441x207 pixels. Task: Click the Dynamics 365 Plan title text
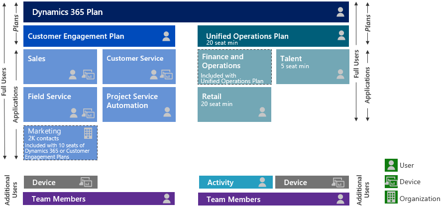click(68, 12)
